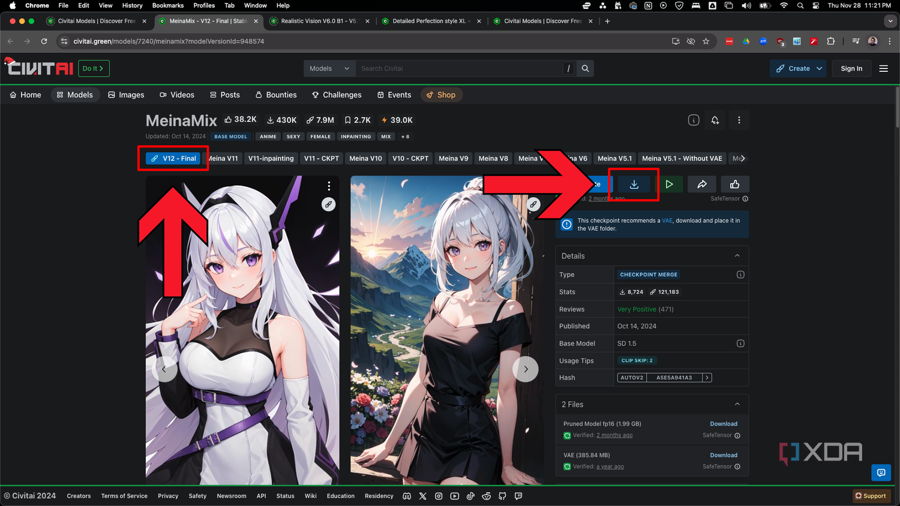
Task: Click the info icon in the Base Model row
Action: click(740, 344)
